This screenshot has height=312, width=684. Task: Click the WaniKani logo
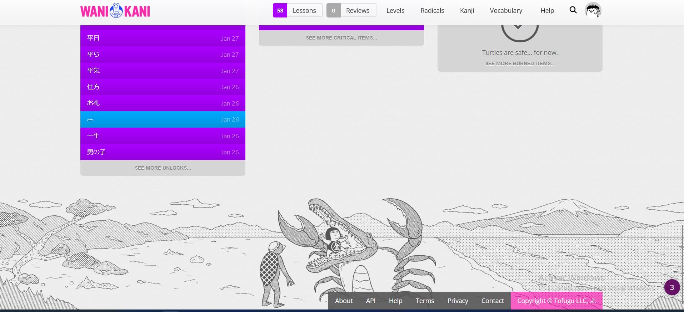point(115,11)
